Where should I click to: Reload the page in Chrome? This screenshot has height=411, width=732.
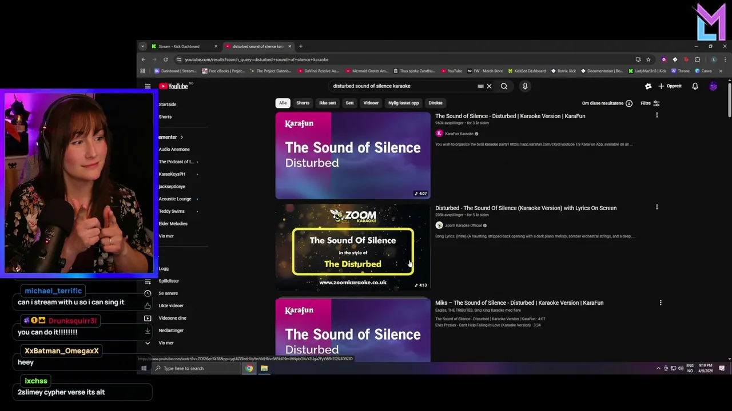(x=166, y=59)
